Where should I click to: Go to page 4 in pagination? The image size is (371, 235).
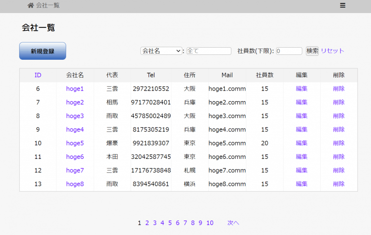click(162, 223)
